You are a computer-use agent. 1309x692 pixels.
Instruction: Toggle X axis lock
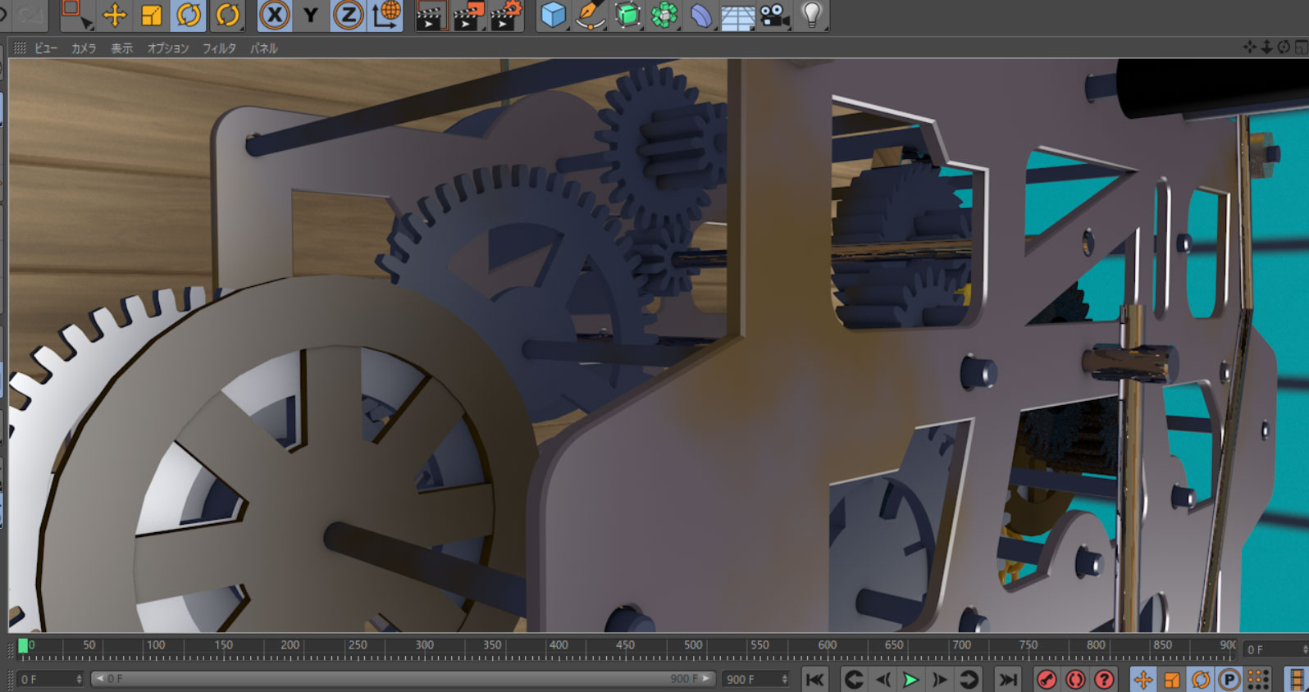click(275, 15)
